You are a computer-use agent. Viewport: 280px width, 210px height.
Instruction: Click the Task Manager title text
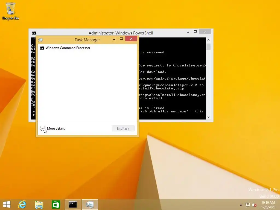[87, 40]
